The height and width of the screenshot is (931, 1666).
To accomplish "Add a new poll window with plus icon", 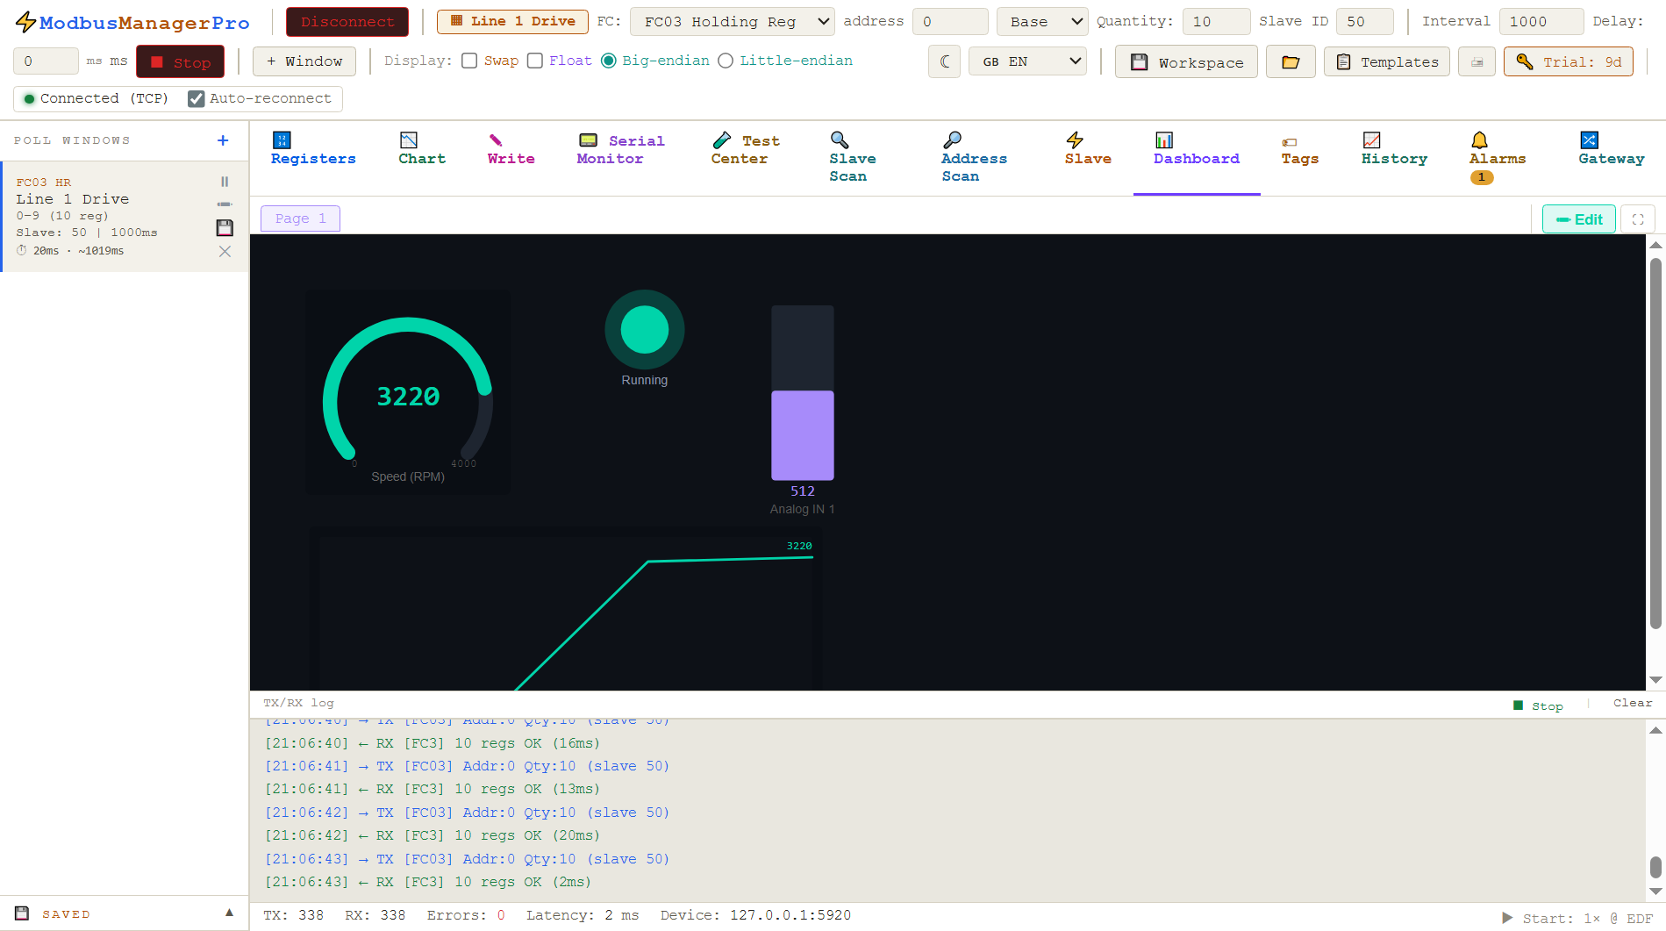I will pos(223,140).
